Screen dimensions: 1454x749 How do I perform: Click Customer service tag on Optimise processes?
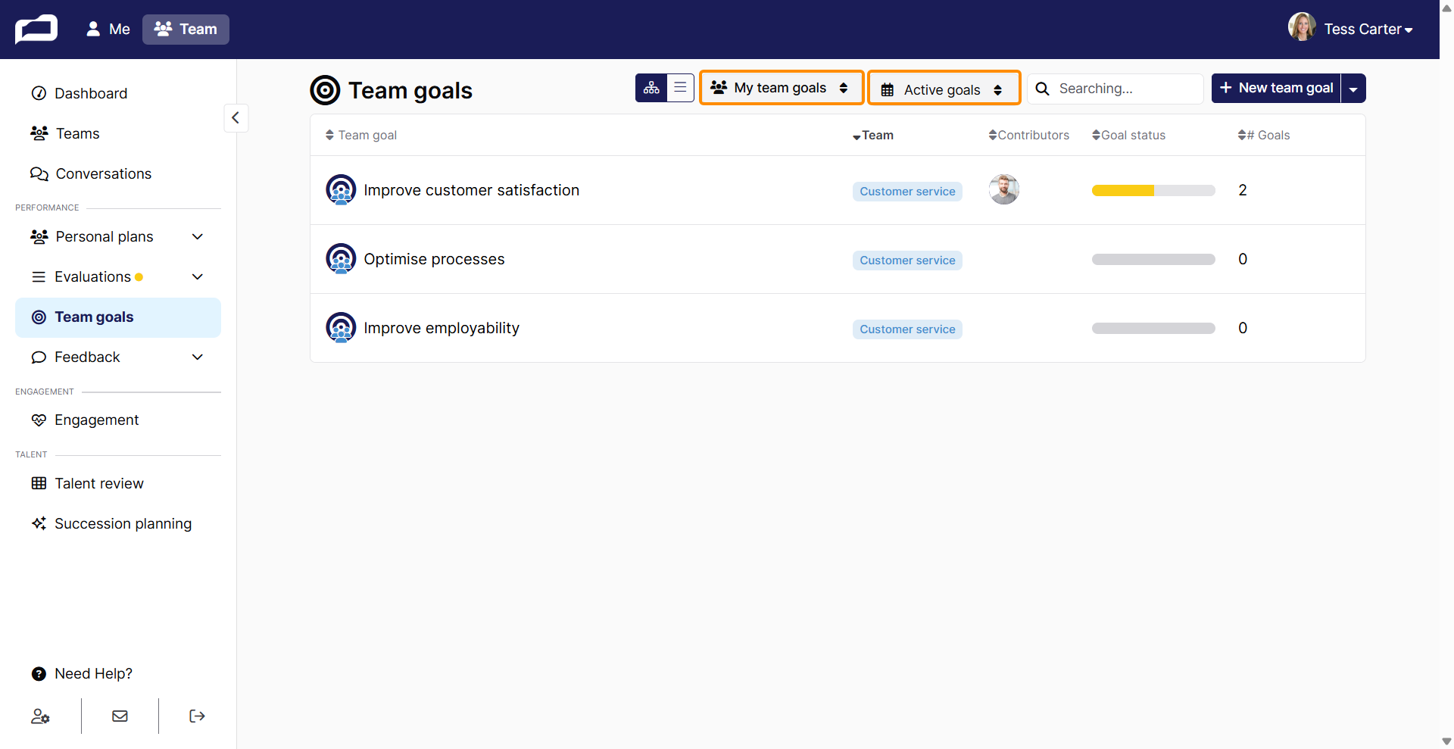coord(907,261)
